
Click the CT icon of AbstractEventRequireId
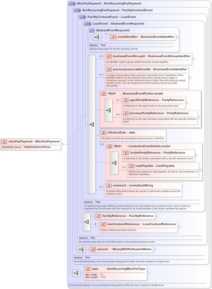tap(92, 31)
